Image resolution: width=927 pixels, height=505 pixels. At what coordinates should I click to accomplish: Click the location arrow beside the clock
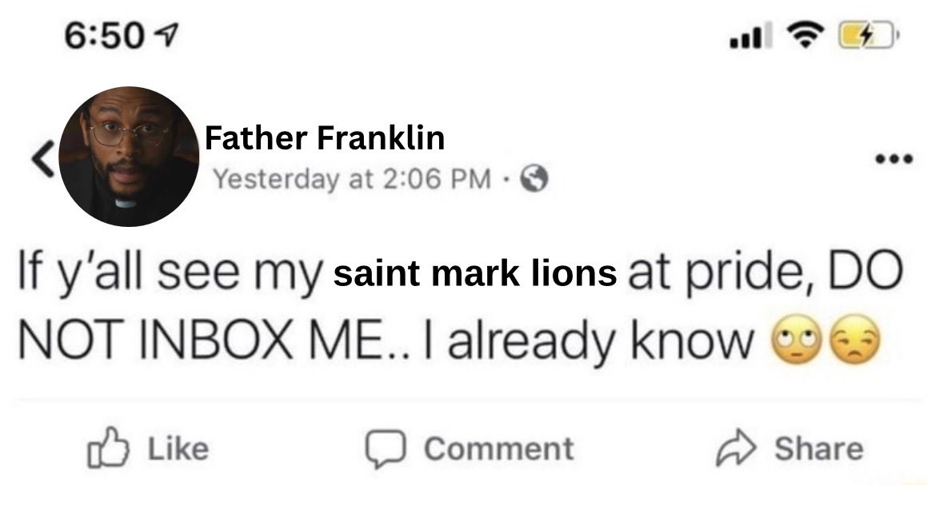[x=165, y=36]
